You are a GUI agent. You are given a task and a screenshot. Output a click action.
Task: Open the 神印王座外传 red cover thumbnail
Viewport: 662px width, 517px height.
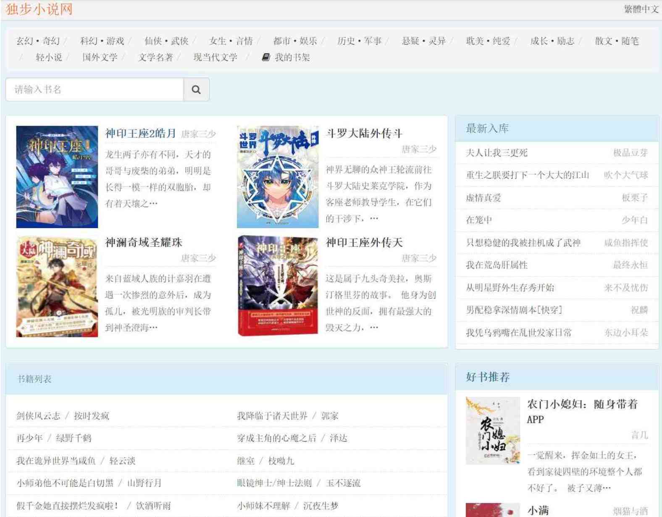pos(278,286)
